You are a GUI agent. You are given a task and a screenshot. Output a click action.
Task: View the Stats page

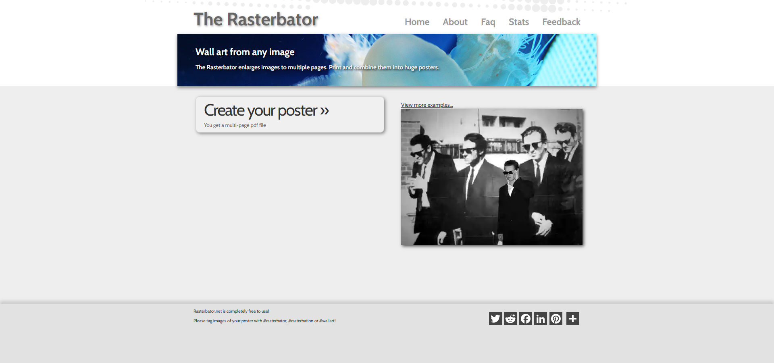click(518, 22)
